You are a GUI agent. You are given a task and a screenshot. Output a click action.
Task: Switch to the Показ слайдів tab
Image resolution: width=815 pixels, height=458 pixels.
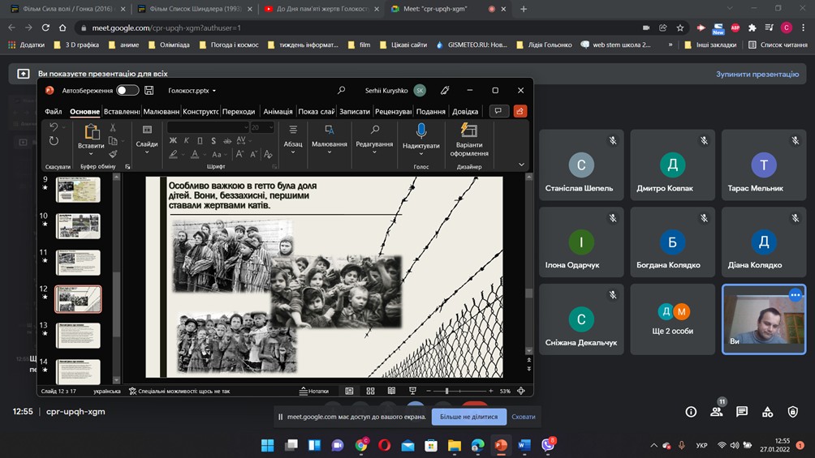point(317,111)
